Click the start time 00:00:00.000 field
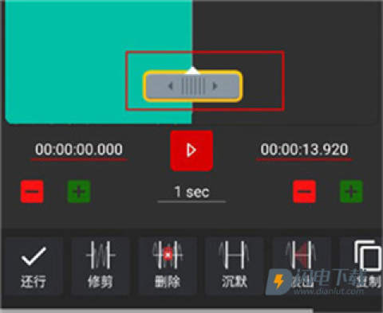The height and width of the screenshot is (313, 383). [x=79, y=149]
